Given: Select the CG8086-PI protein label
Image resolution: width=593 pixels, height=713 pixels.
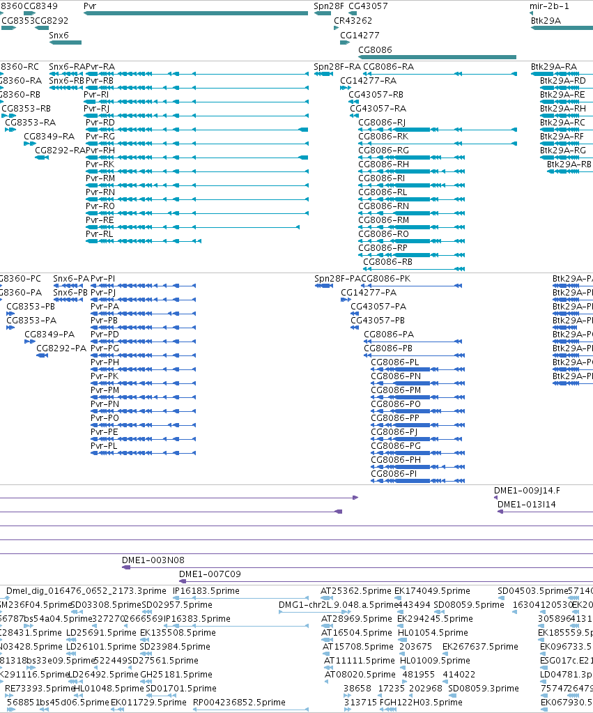Looking at the screenshot, I should (x=394, y=474).
